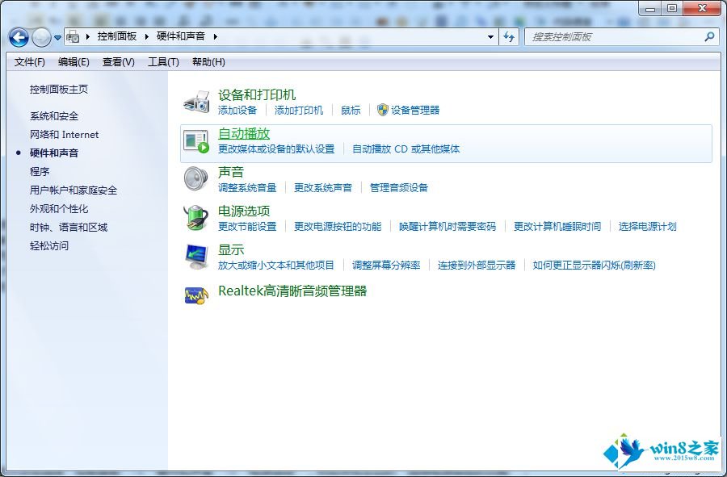Open the 声音 heading link
The width and height of the screenshot is (727, 477).
(x=231, y=172)
